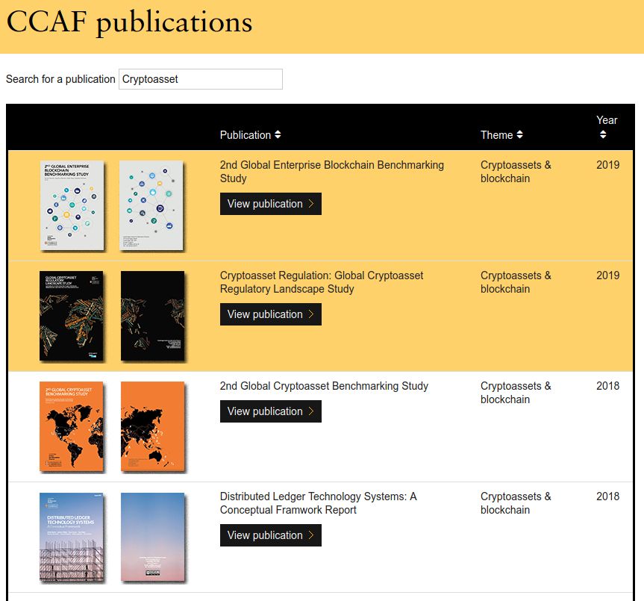Sort table by Year column arrows
Screen dimensions: 644x601
point(603,135)
